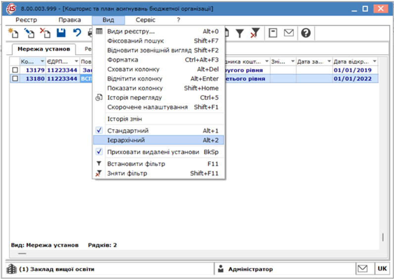Open the ЄДРП... column filter dropdown
Viewport: 394px width, 279px height.
click(x=76, y=61)
